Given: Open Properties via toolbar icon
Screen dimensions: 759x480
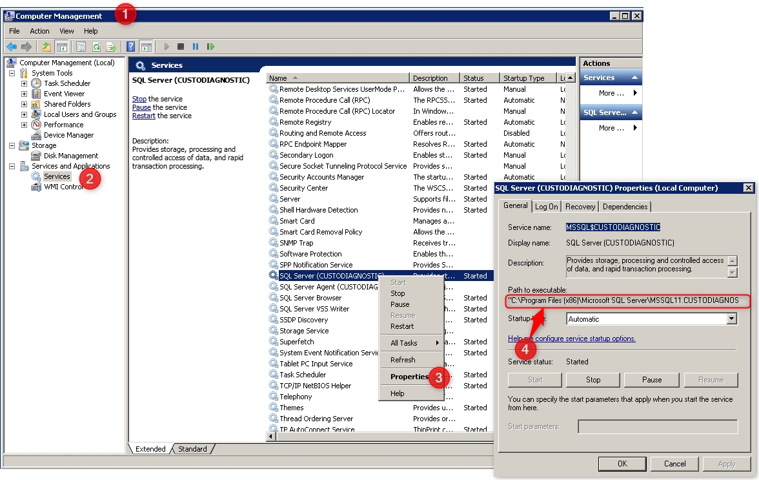Looking at the screenshot, I should [x=81, y=47].
